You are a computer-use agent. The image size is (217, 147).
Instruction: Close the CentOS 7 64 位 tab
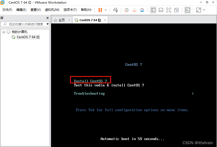[x=105, y=20]
